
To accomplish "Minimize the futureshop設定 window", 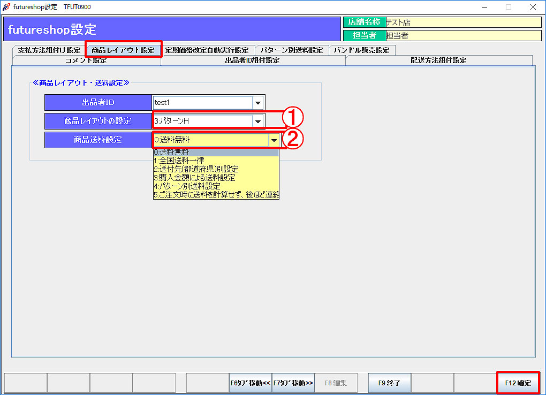I will pos(484,7).
